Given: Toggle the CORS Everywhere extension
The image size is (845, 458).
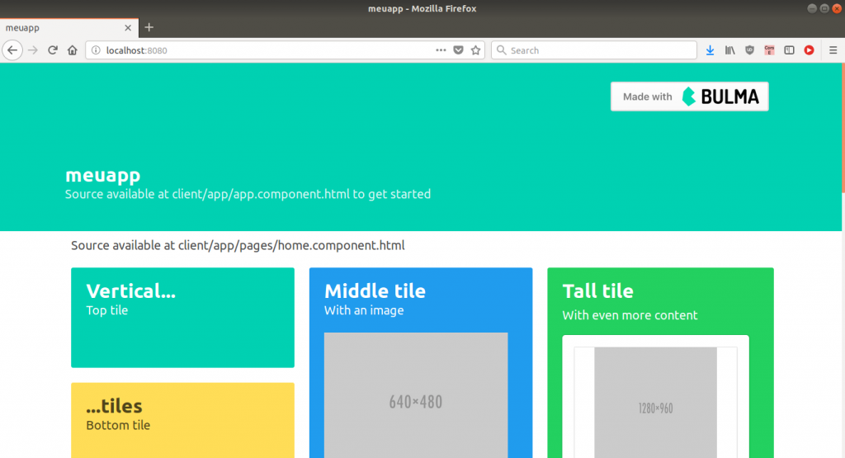Looking at the screenshot, I should (769, 50).
